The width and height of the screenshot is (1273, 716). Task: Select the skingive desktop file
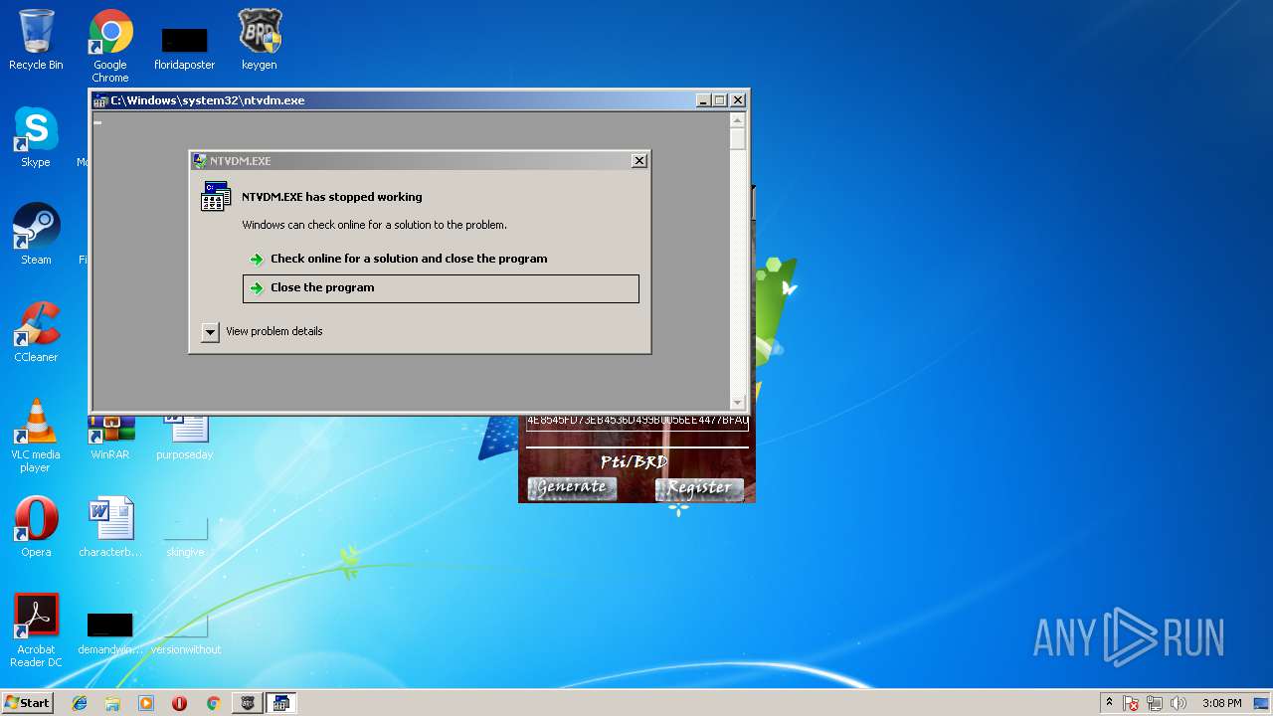185,535
